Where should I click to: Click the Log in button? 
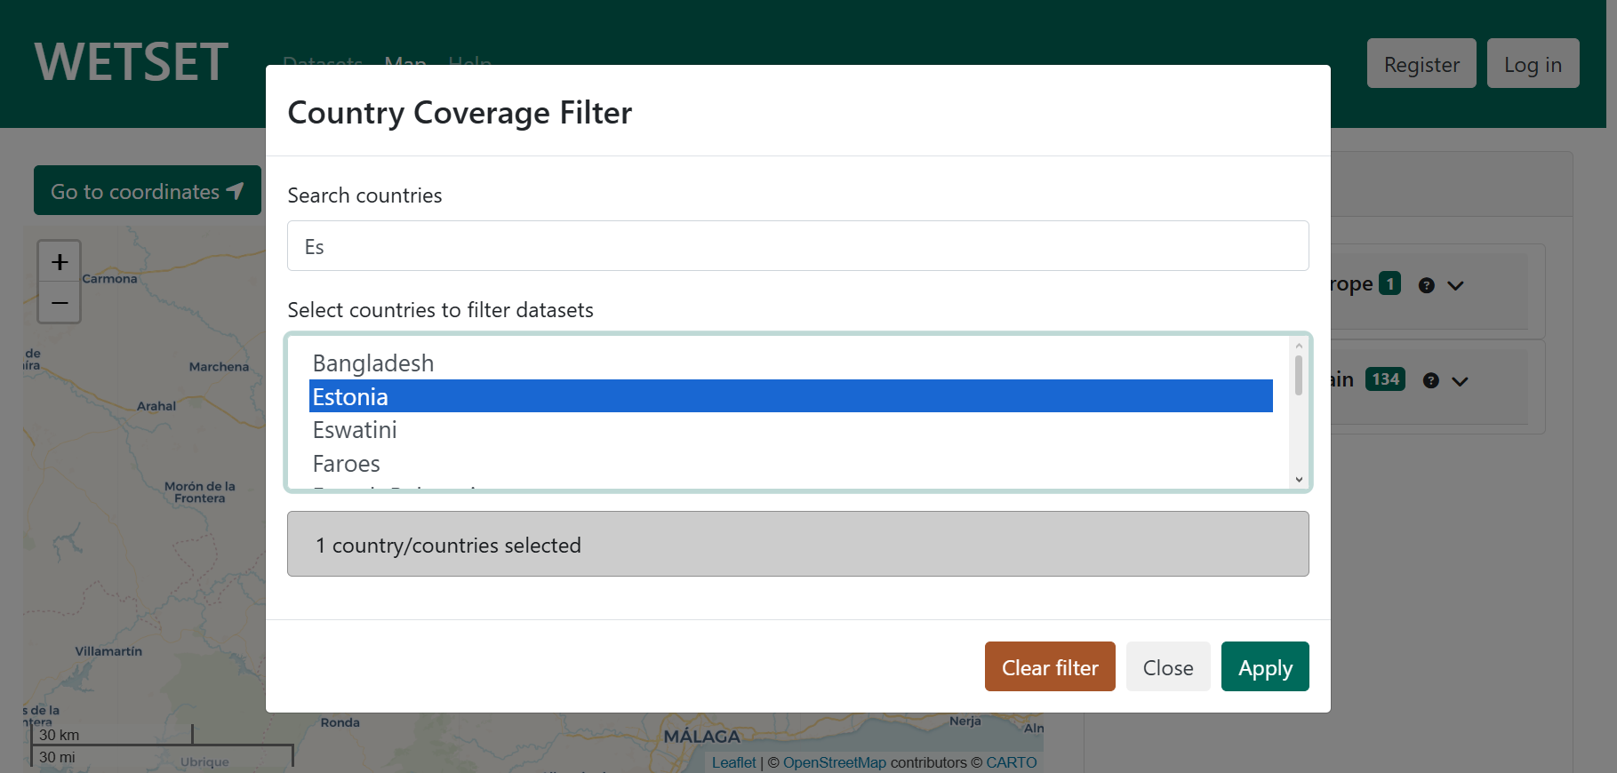coord(1532,64)
